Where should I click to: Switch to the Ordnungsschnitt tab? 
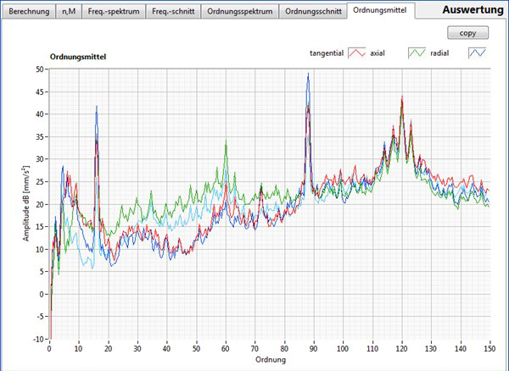click(314, 12)
